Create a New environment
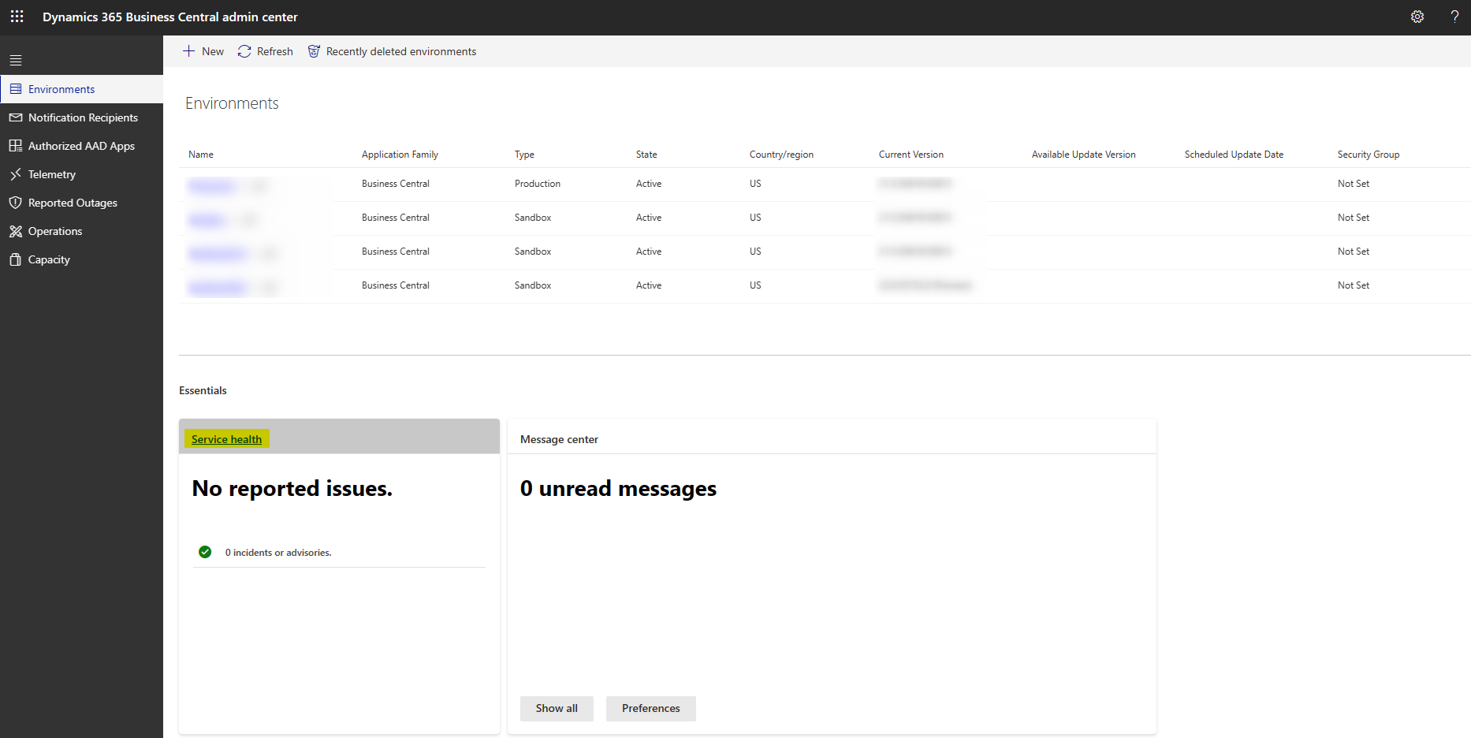Screen dimensions: 1471x738 point(203,51)
